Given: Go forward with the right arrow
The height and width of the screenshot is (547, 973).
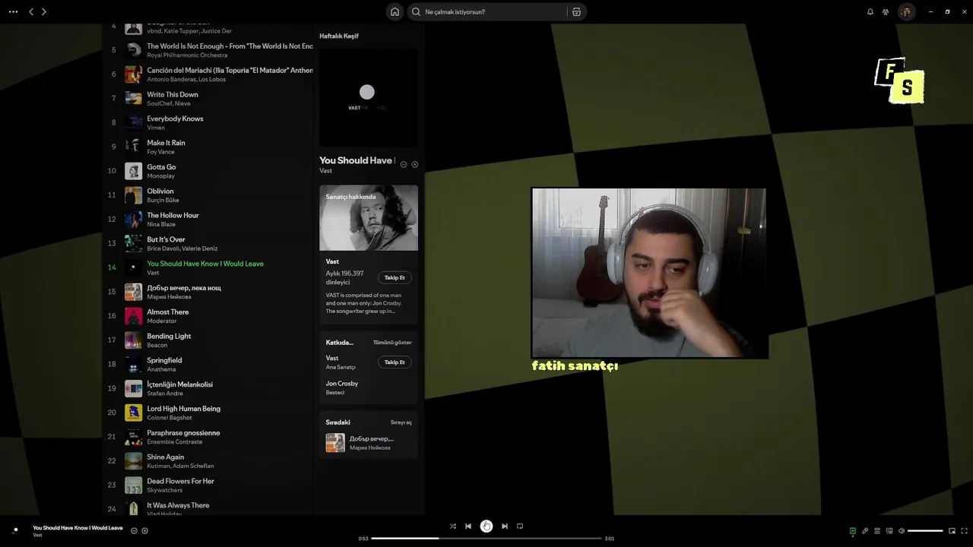Looking at the screenshot, I should pos(44,11).
